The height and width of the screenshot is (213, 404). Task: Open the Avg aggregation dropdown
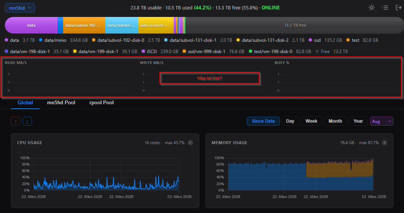point(381,121)
